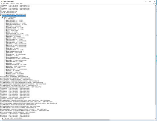Click the right arrow of the horizontal scrollbar
The width and height of the screenshot is (157, 121).
tap(154, 120)
